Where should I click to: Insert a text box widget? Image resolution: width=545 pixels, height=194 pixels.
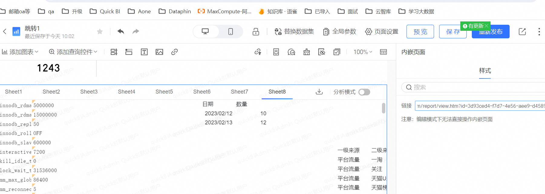pos(144,52)
